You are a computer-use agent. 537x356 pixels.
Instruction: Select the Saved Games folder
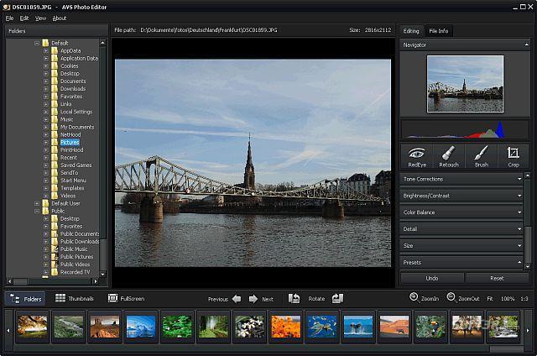76,165
